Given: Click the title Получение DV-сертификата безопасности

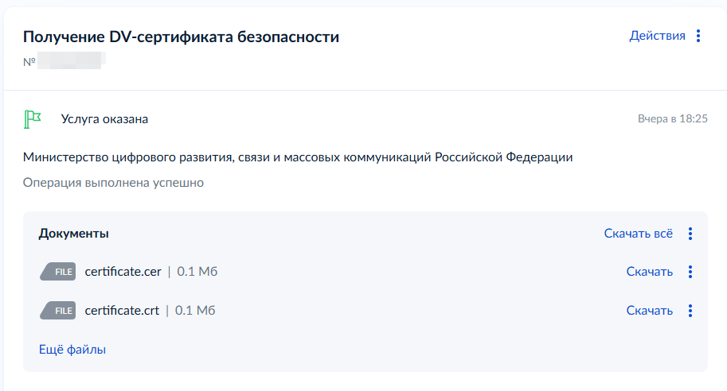Looking at the screenshot, I should (181, 37).
